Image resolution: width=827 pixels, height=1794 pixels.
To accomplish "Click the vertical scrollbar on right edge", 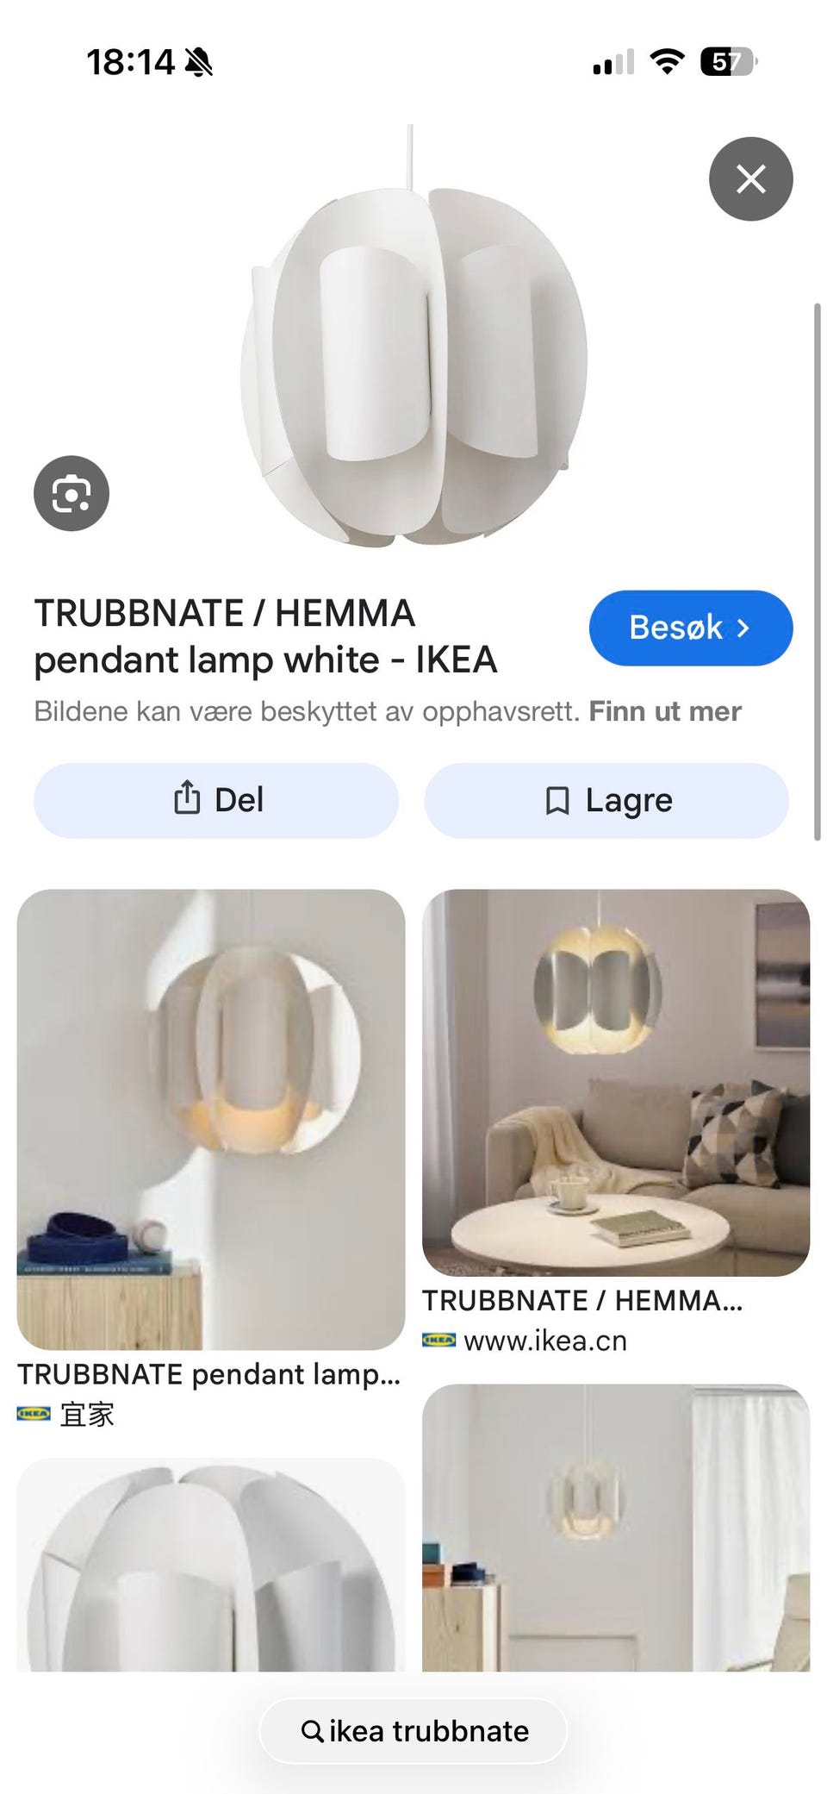I will [817, 571].
